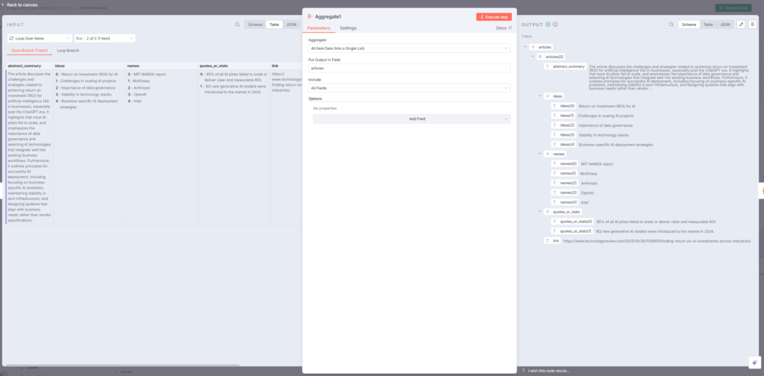Click the search icon in the OUTPUT panel
The width and height of the screenshot is (764, 376).
point(669,25)
